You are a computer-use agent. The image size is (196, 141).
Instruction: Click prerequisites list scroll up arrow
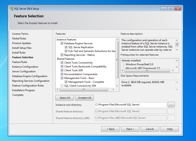[x=177, y=61]
